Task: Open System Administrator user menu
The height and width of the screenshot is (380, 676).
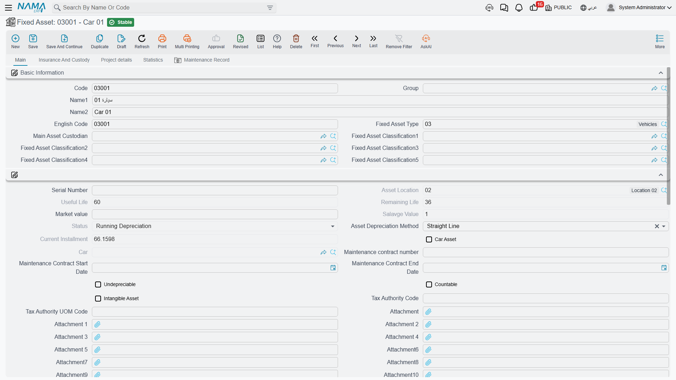Action: tap(639, 8)
